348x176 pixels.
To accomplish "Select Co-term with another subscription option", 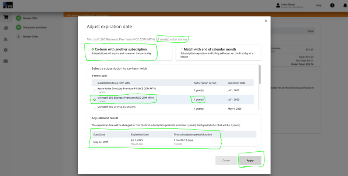I will (x=93, y=49).
